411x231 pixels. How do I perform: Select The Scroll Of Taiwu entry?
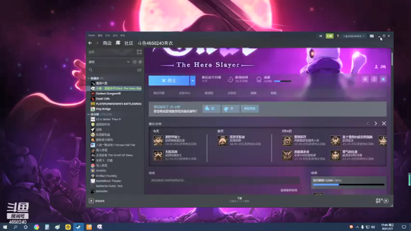pyautogui.click(x=114, y=155)
